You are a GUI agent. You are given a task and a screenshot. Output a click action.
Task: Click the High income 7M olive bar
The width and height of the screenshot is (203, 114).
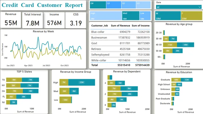[64, 82]
